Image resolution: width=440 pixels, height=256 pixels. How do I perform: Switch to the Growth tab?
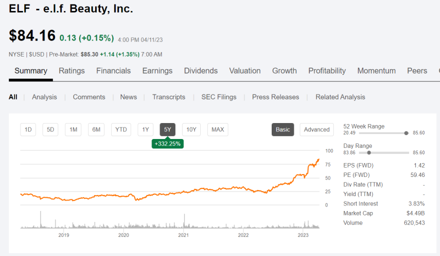click(x=284, y=71)
